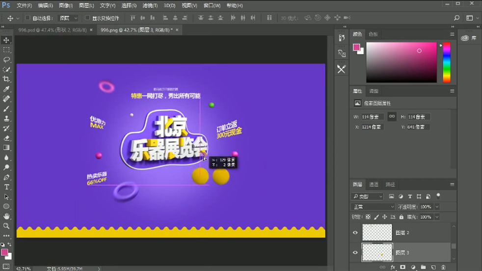The height and width of the screenshot is (271, 482).
Task: Select the Ellipse shape tool
Action: [x=6, y=206]
